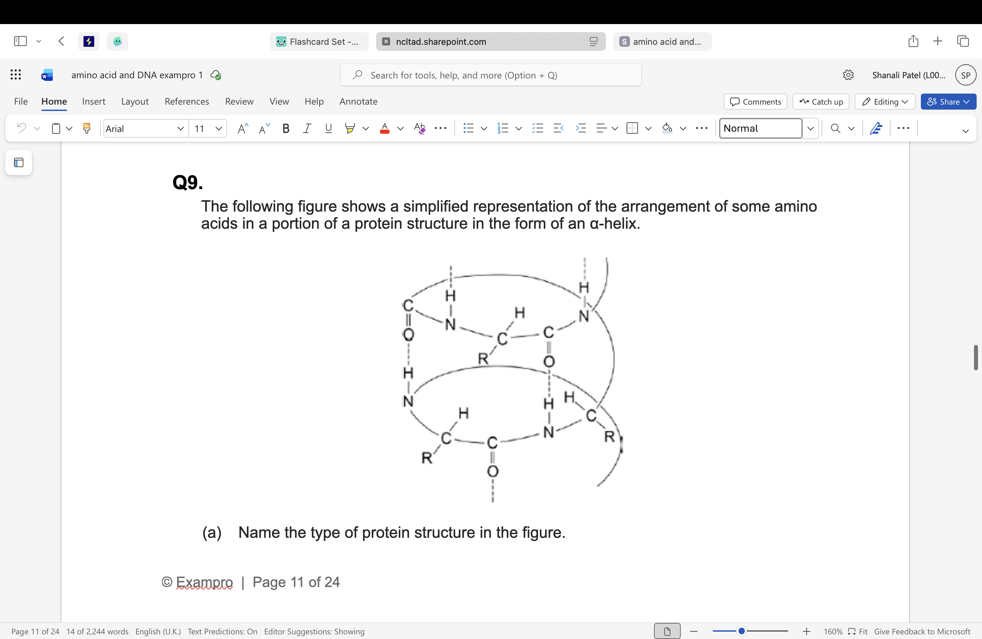Toggle italic formatting
Viewport: 982px width, 639px height.
click(x=307, y=128)
